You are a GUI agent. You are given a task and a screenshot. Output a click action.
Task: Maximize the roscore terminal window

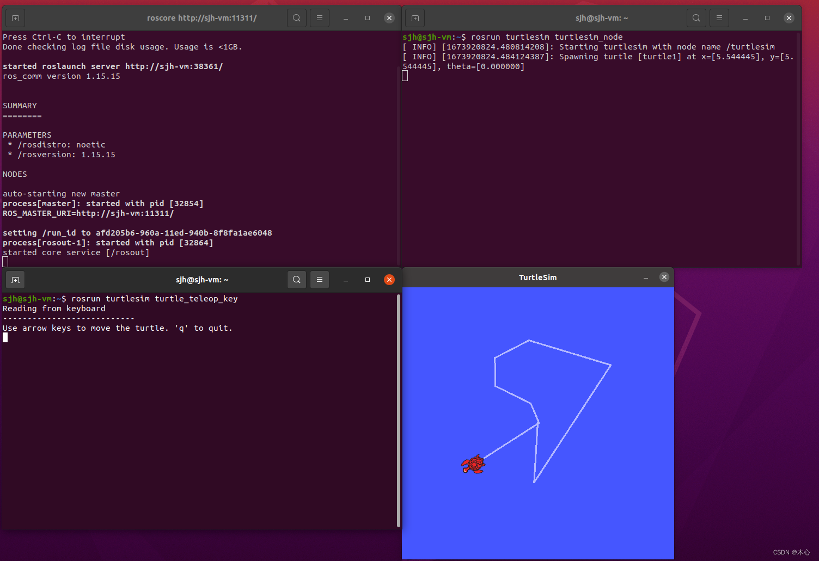point(368,18)
